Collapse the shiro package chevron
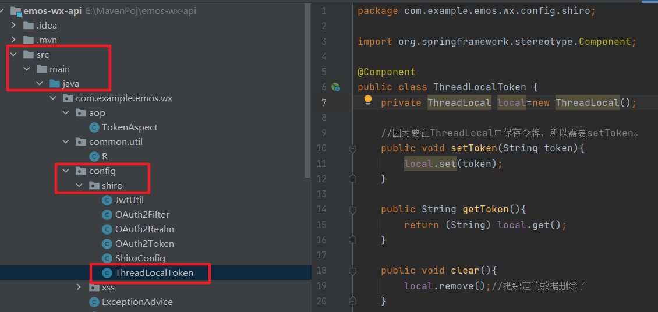This screenshot has width=658, height=312. (x=79, y=185)
